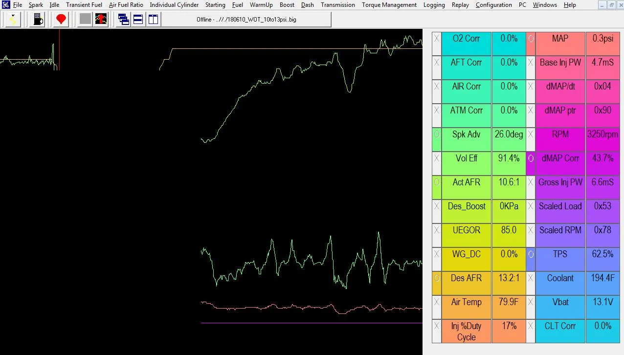Open the Logging menu
This screenshot has width=624, height=355.
tap(434, 5)
